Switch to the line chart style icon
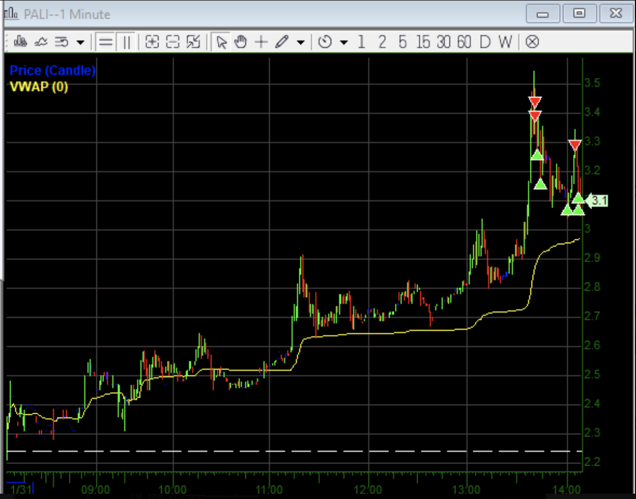The image size is (636, 499). [42, 42]
